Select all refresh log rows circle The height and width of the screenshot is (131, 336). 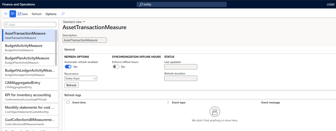pos(68,102)
